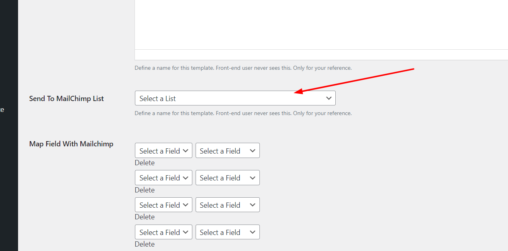This screenshot has height=251, width=508.
Task: Click Delete under the third mapping row
Action: coord(145,217)
